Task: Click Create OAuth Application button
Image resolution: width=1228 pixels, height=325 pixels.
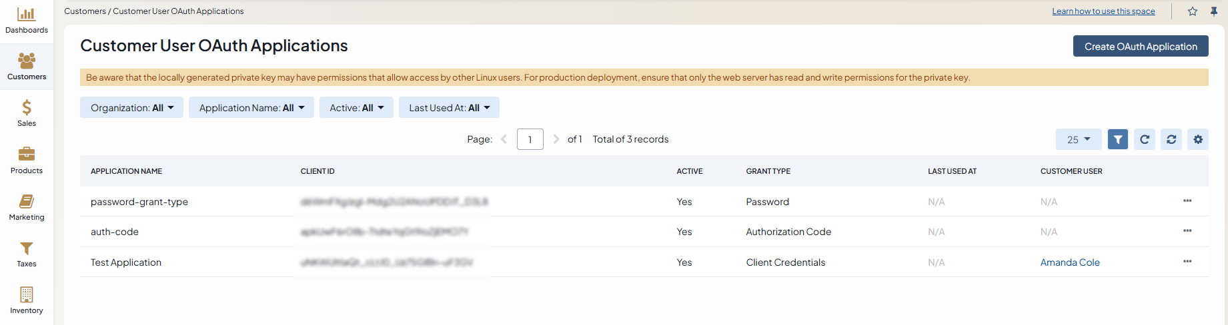Action: [1141, 47]
